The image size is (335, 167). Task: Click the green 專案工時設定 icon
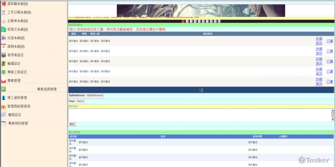[x=4, y=72]
